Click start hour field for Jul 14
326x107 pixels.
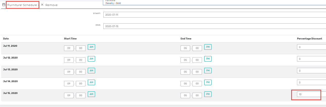tap(69, 84)
